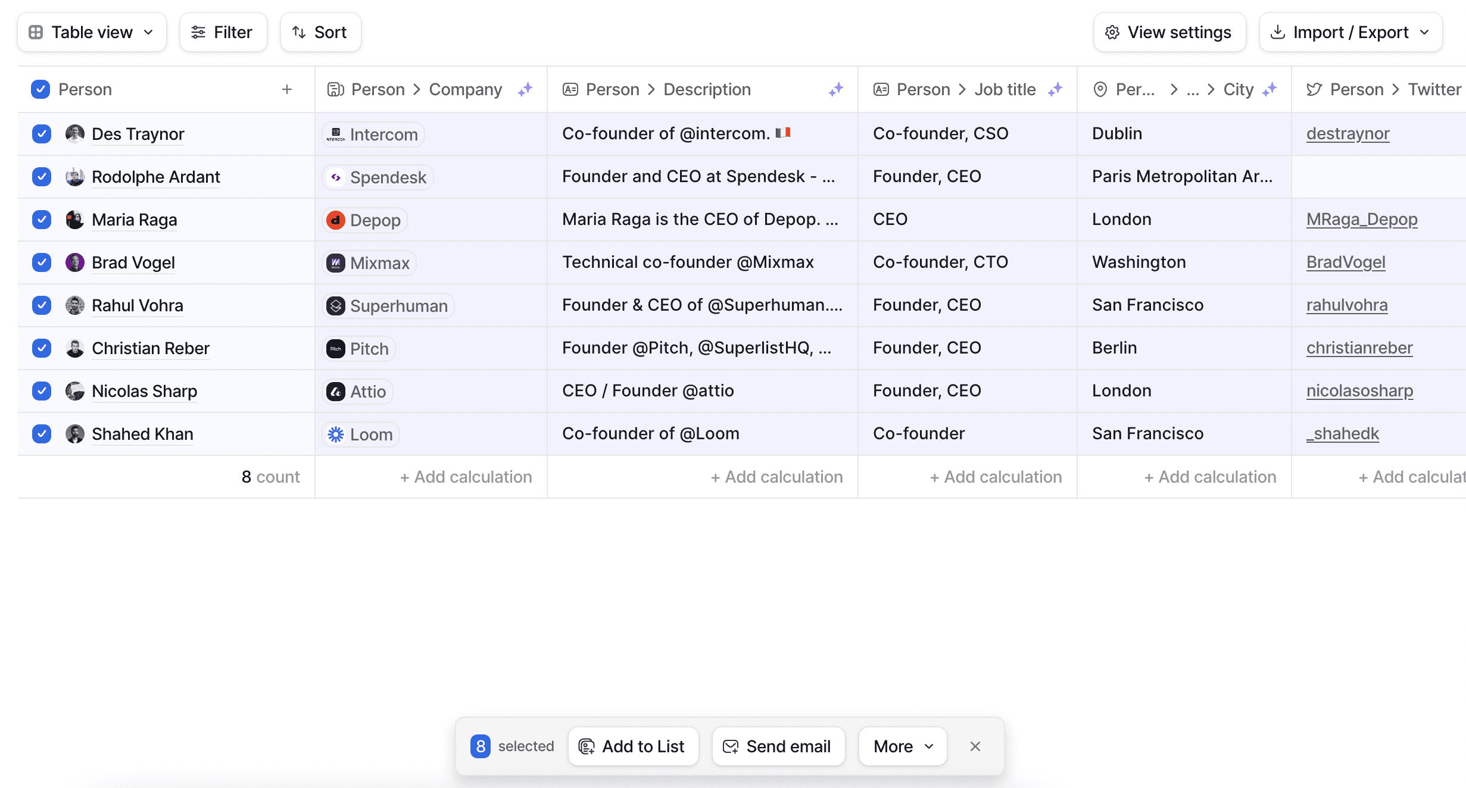Toggle the select-all Person checkbox
The width and height of the screenshot is (1466, 788).
pyautogui.click(x=40, y=89)
